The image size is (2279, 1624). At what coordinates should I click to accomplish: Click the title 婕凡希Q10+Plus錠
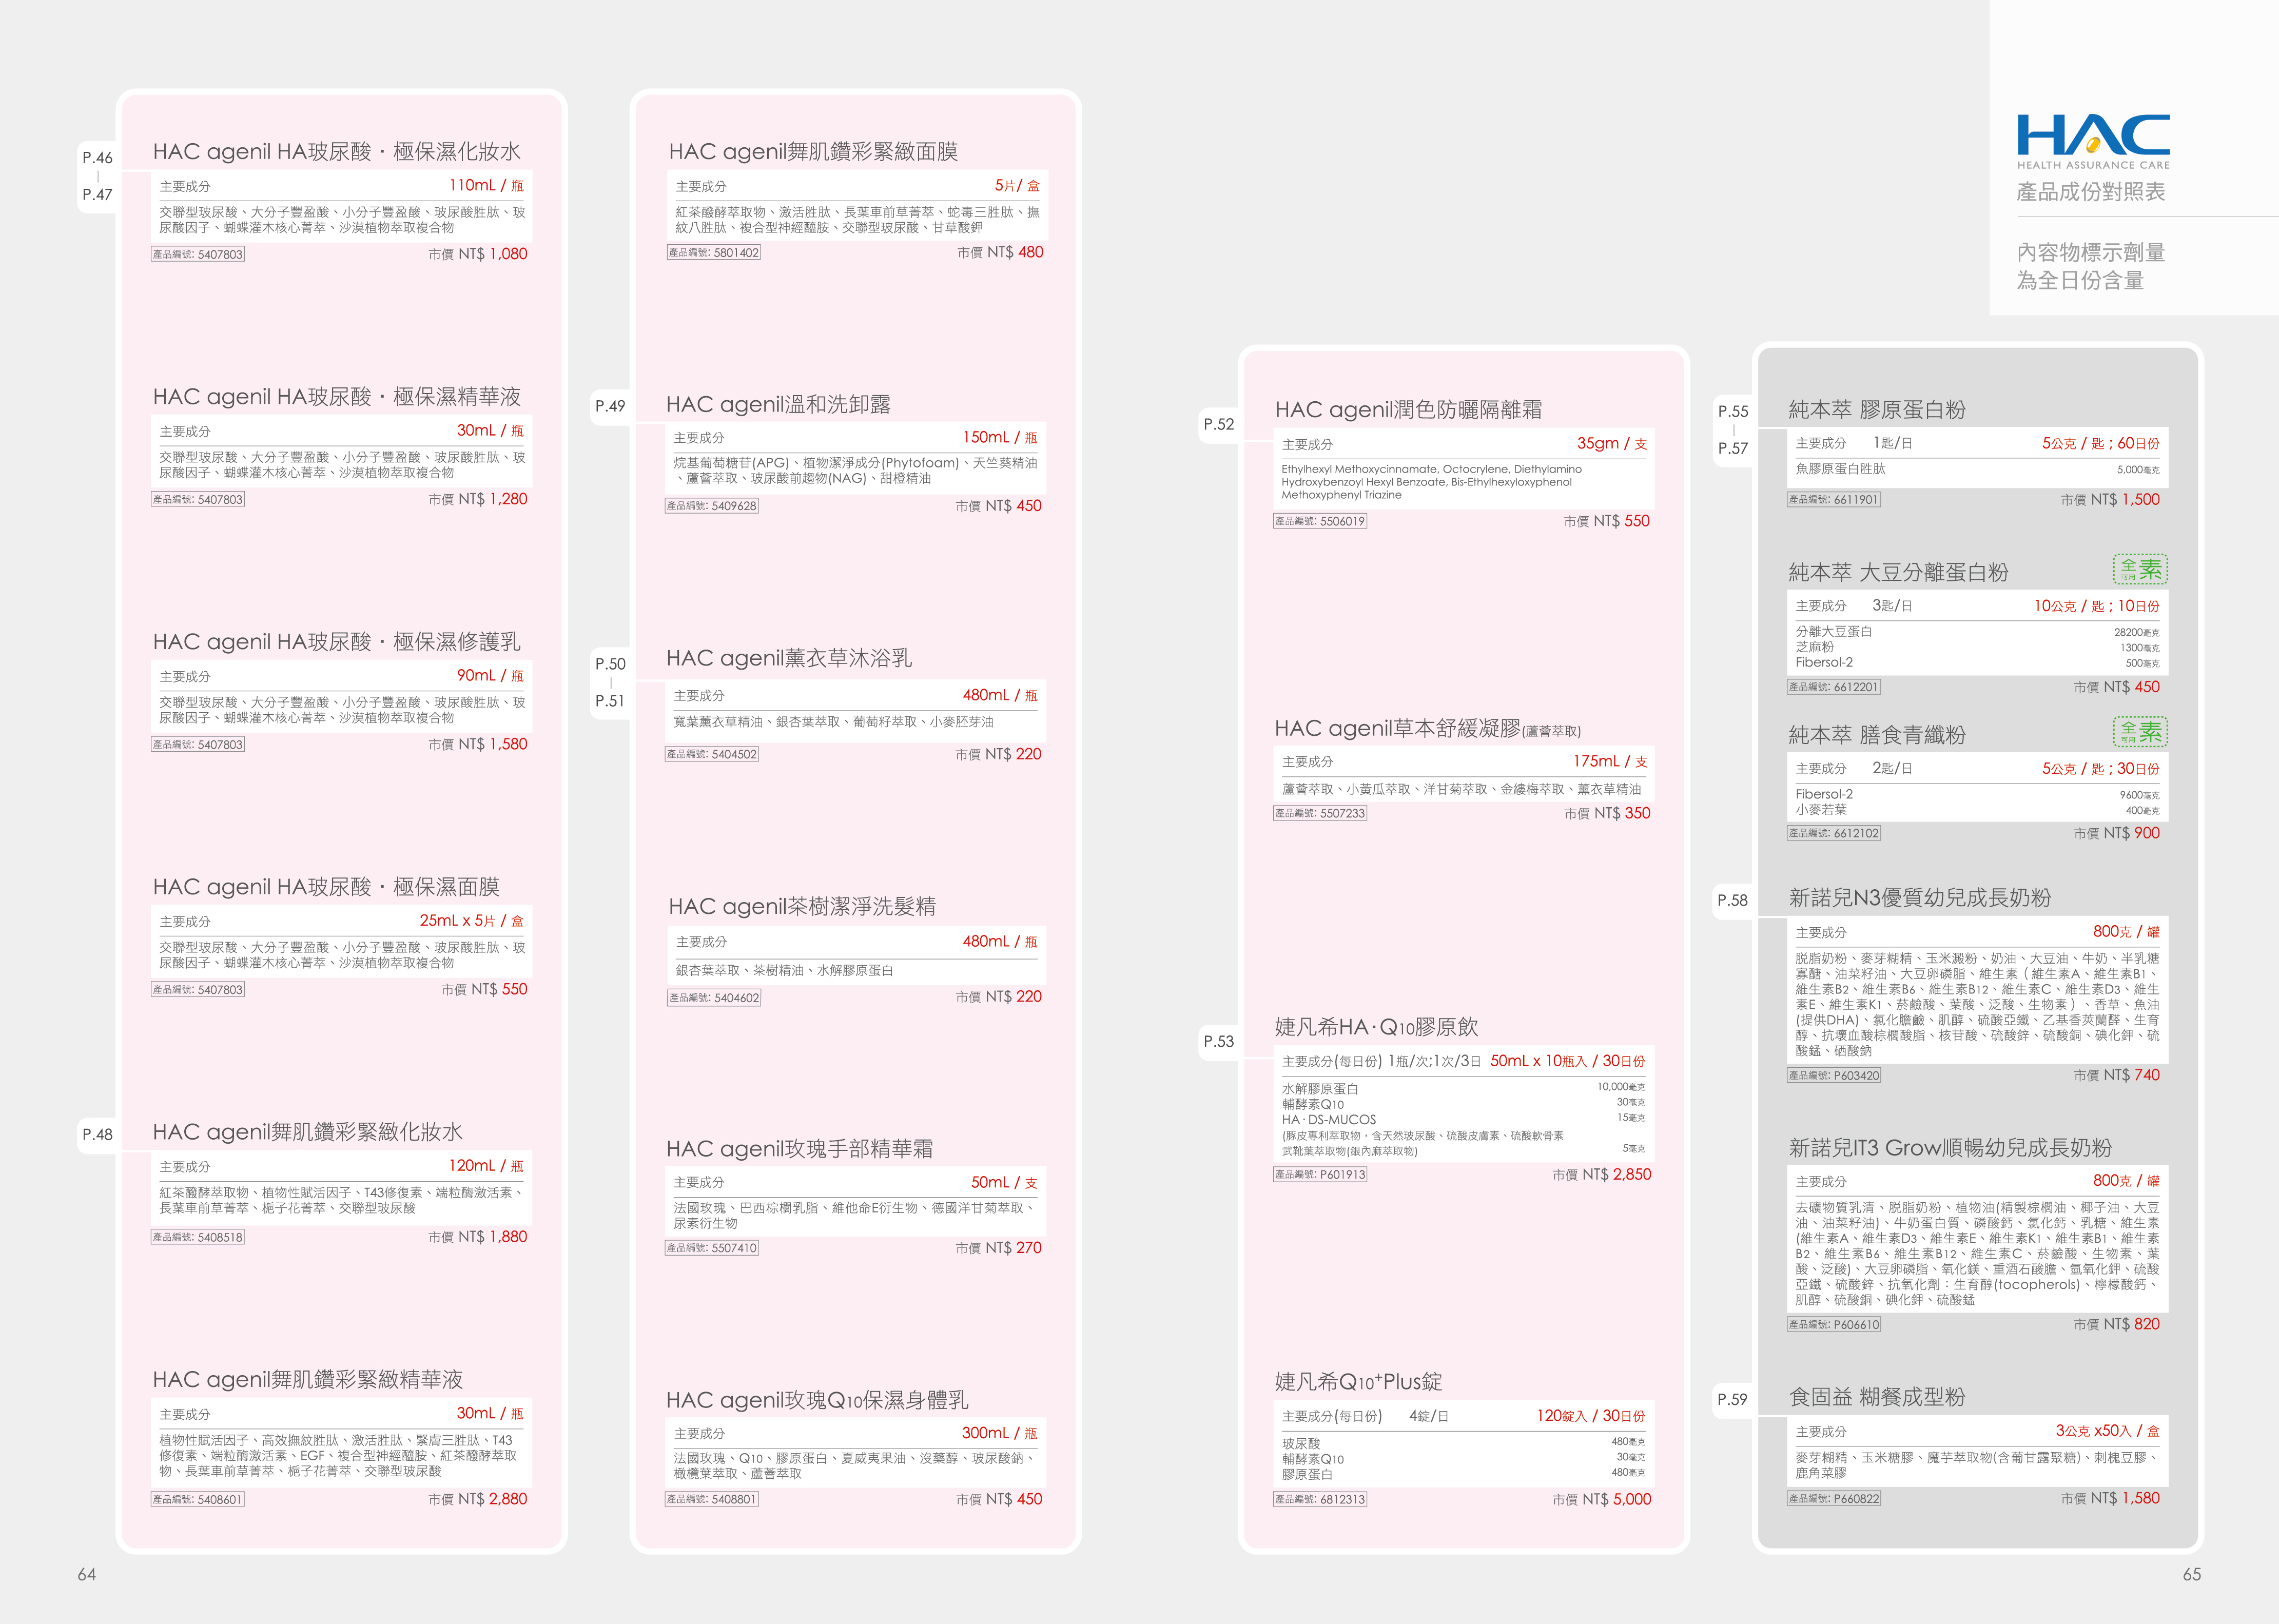1358,1382
